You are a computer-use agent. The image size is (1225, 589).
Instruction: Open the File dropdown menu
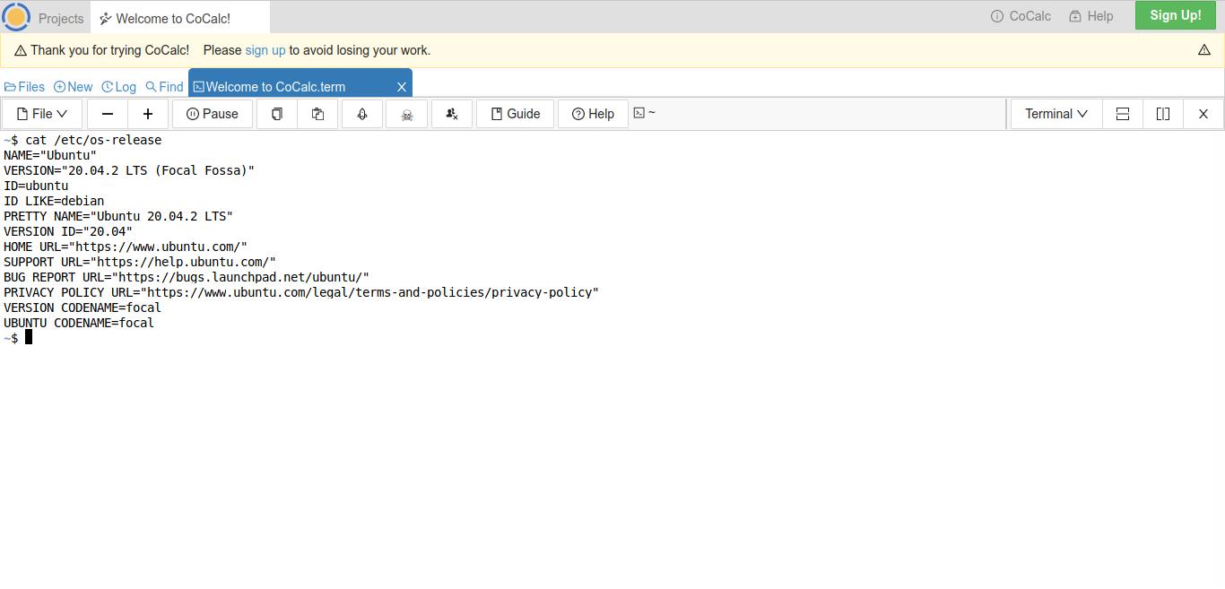click(x=42, y=114)
